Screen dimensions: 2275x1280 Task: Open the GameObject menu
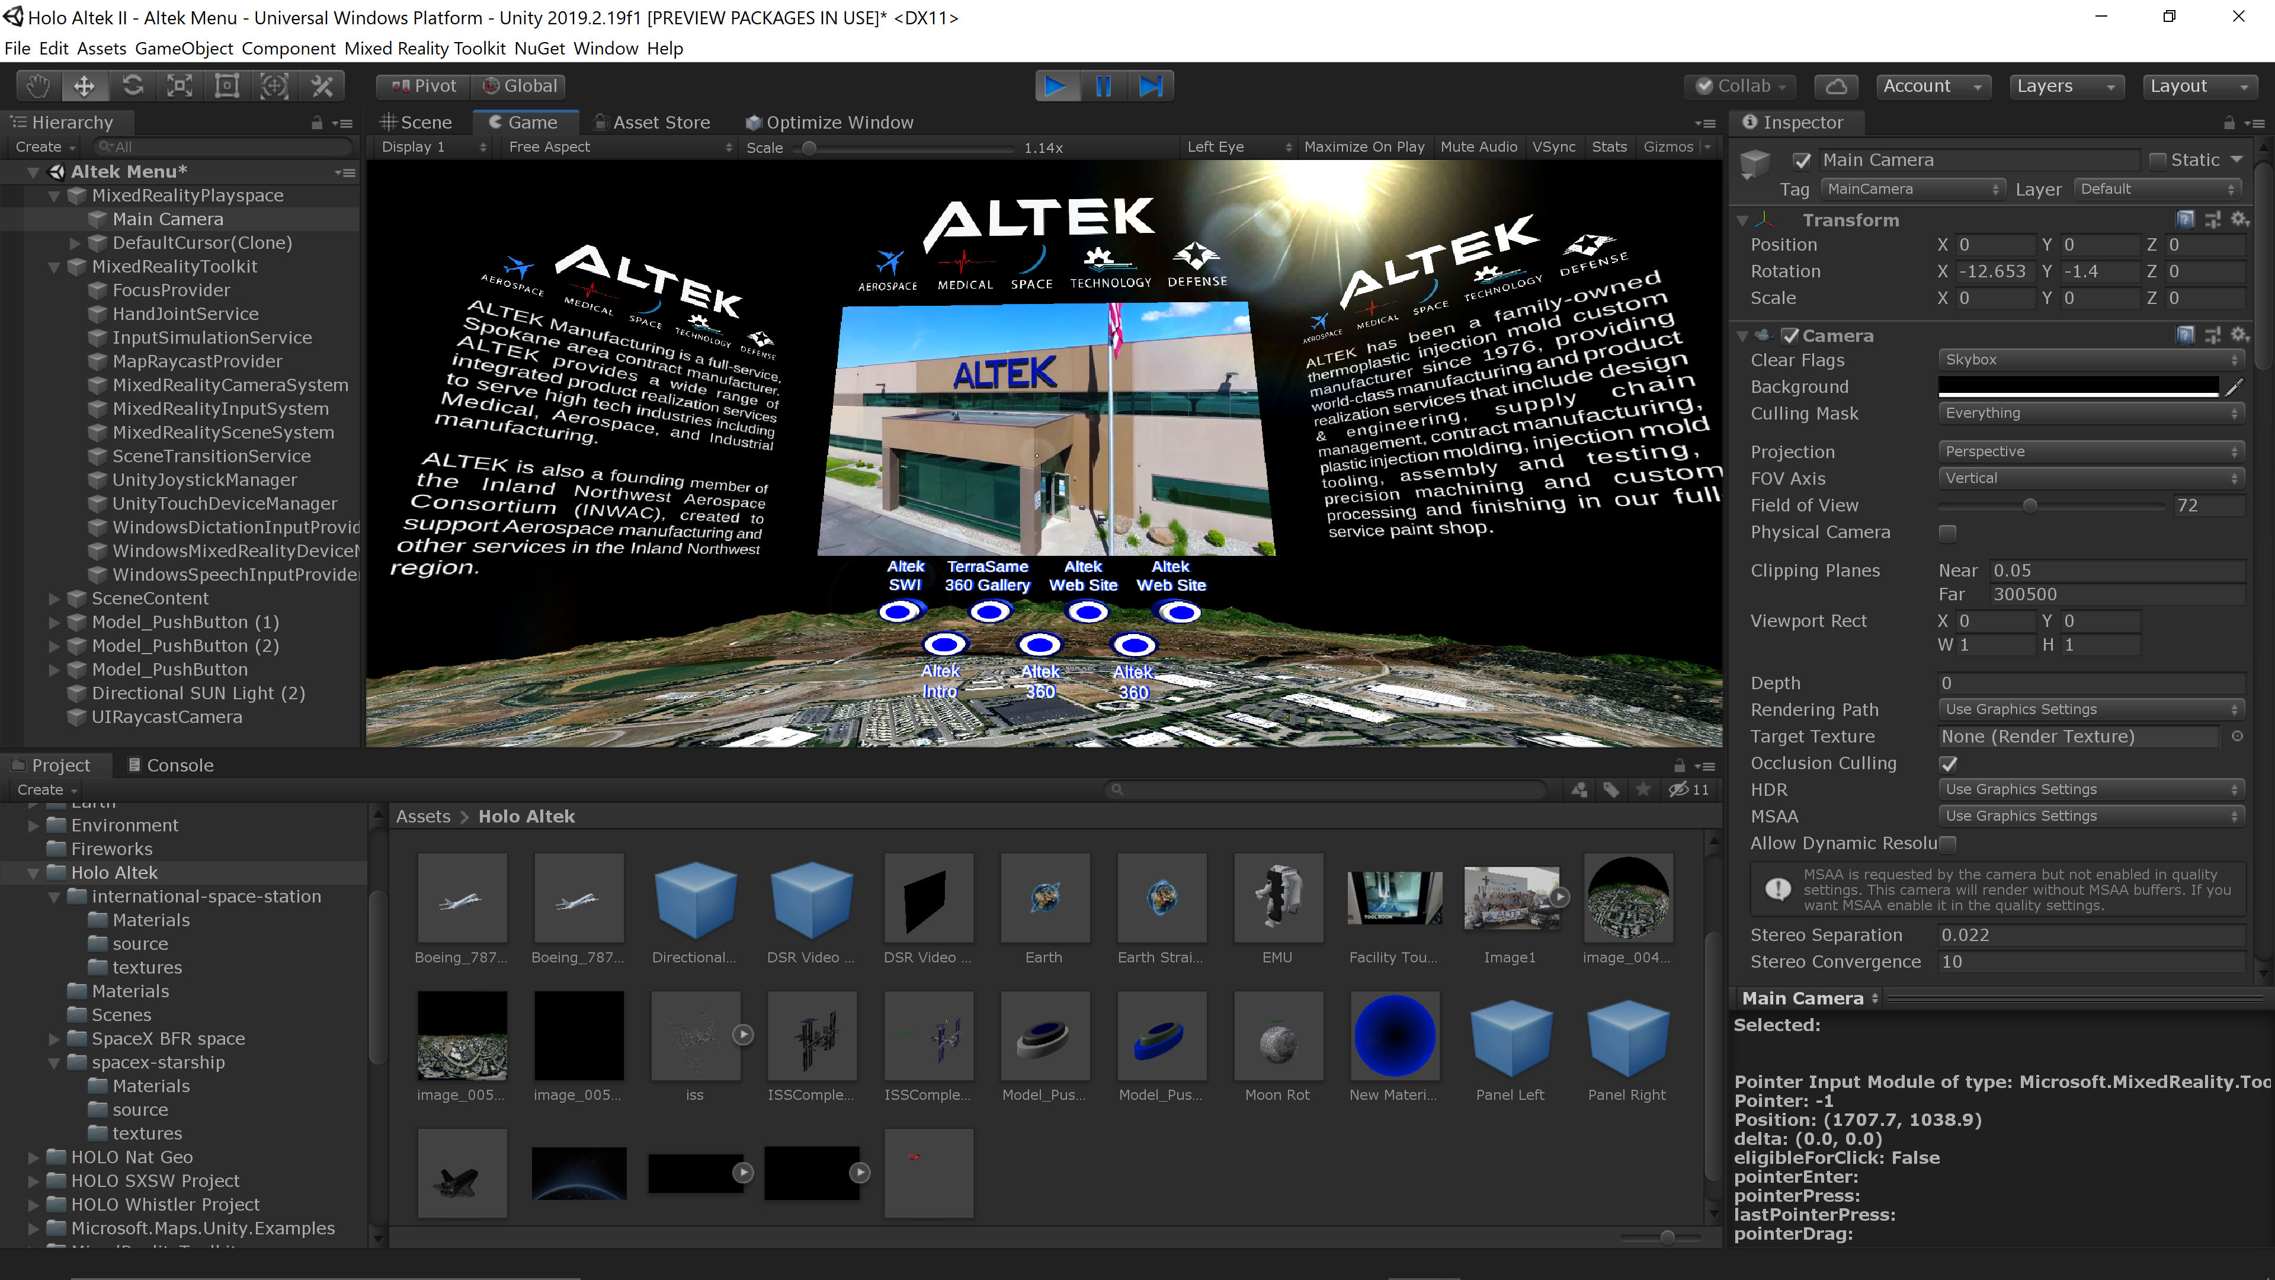pos(184,49)
